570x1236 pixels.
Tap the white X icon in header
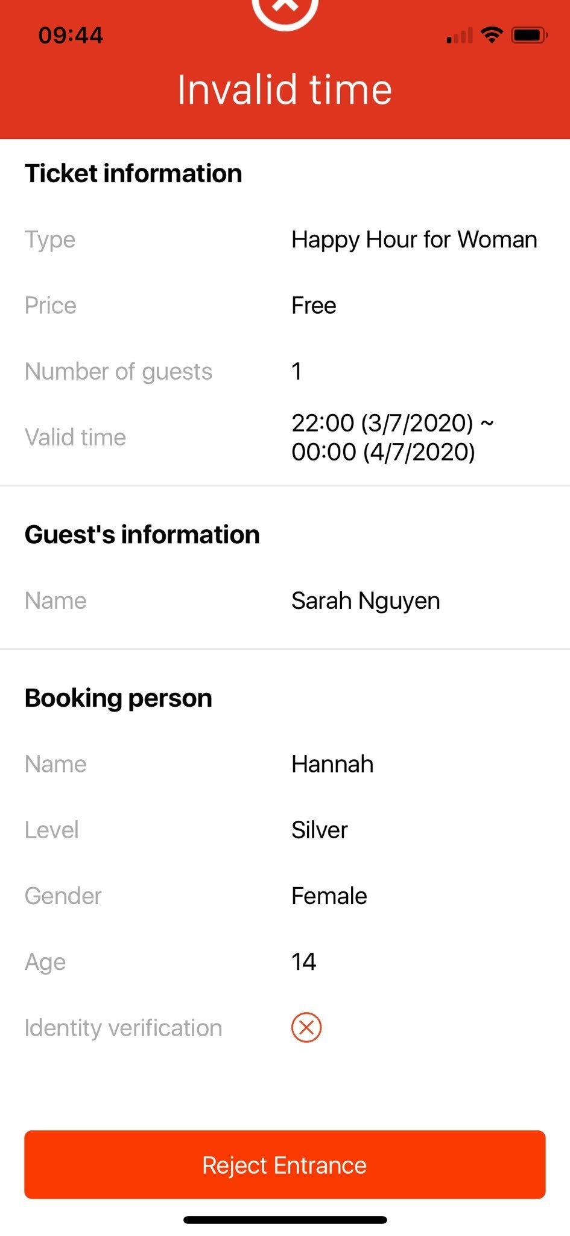pyautogui.click(x=285, y=6)
